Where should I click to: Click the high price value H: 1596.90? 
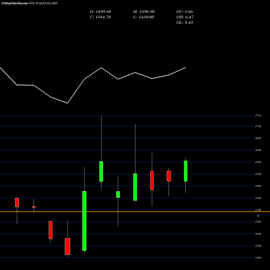144,12
